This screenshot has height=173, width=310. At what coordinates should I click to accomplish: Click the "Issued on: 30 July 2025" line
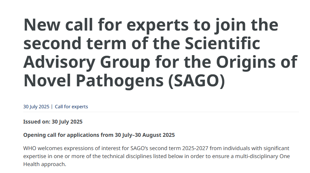pyautogui.click(x=53, y=122)
